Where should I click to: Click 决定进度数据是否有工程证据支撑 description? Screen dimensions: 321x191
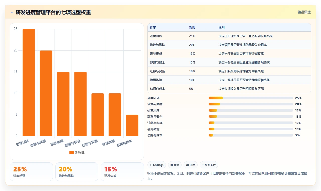coord(241,54)
